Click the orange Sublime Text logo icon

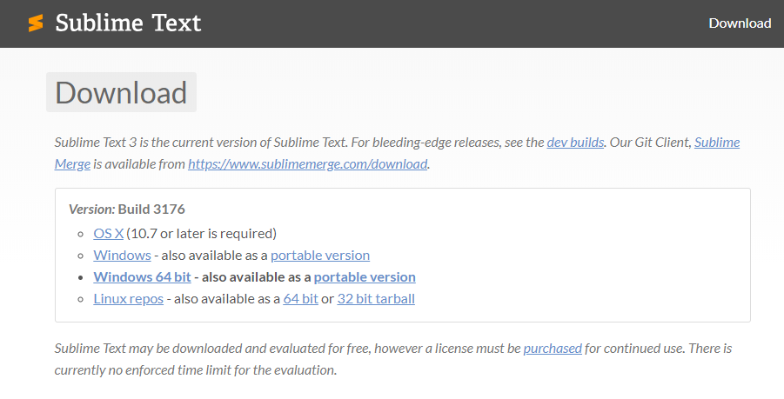point(36,23)
